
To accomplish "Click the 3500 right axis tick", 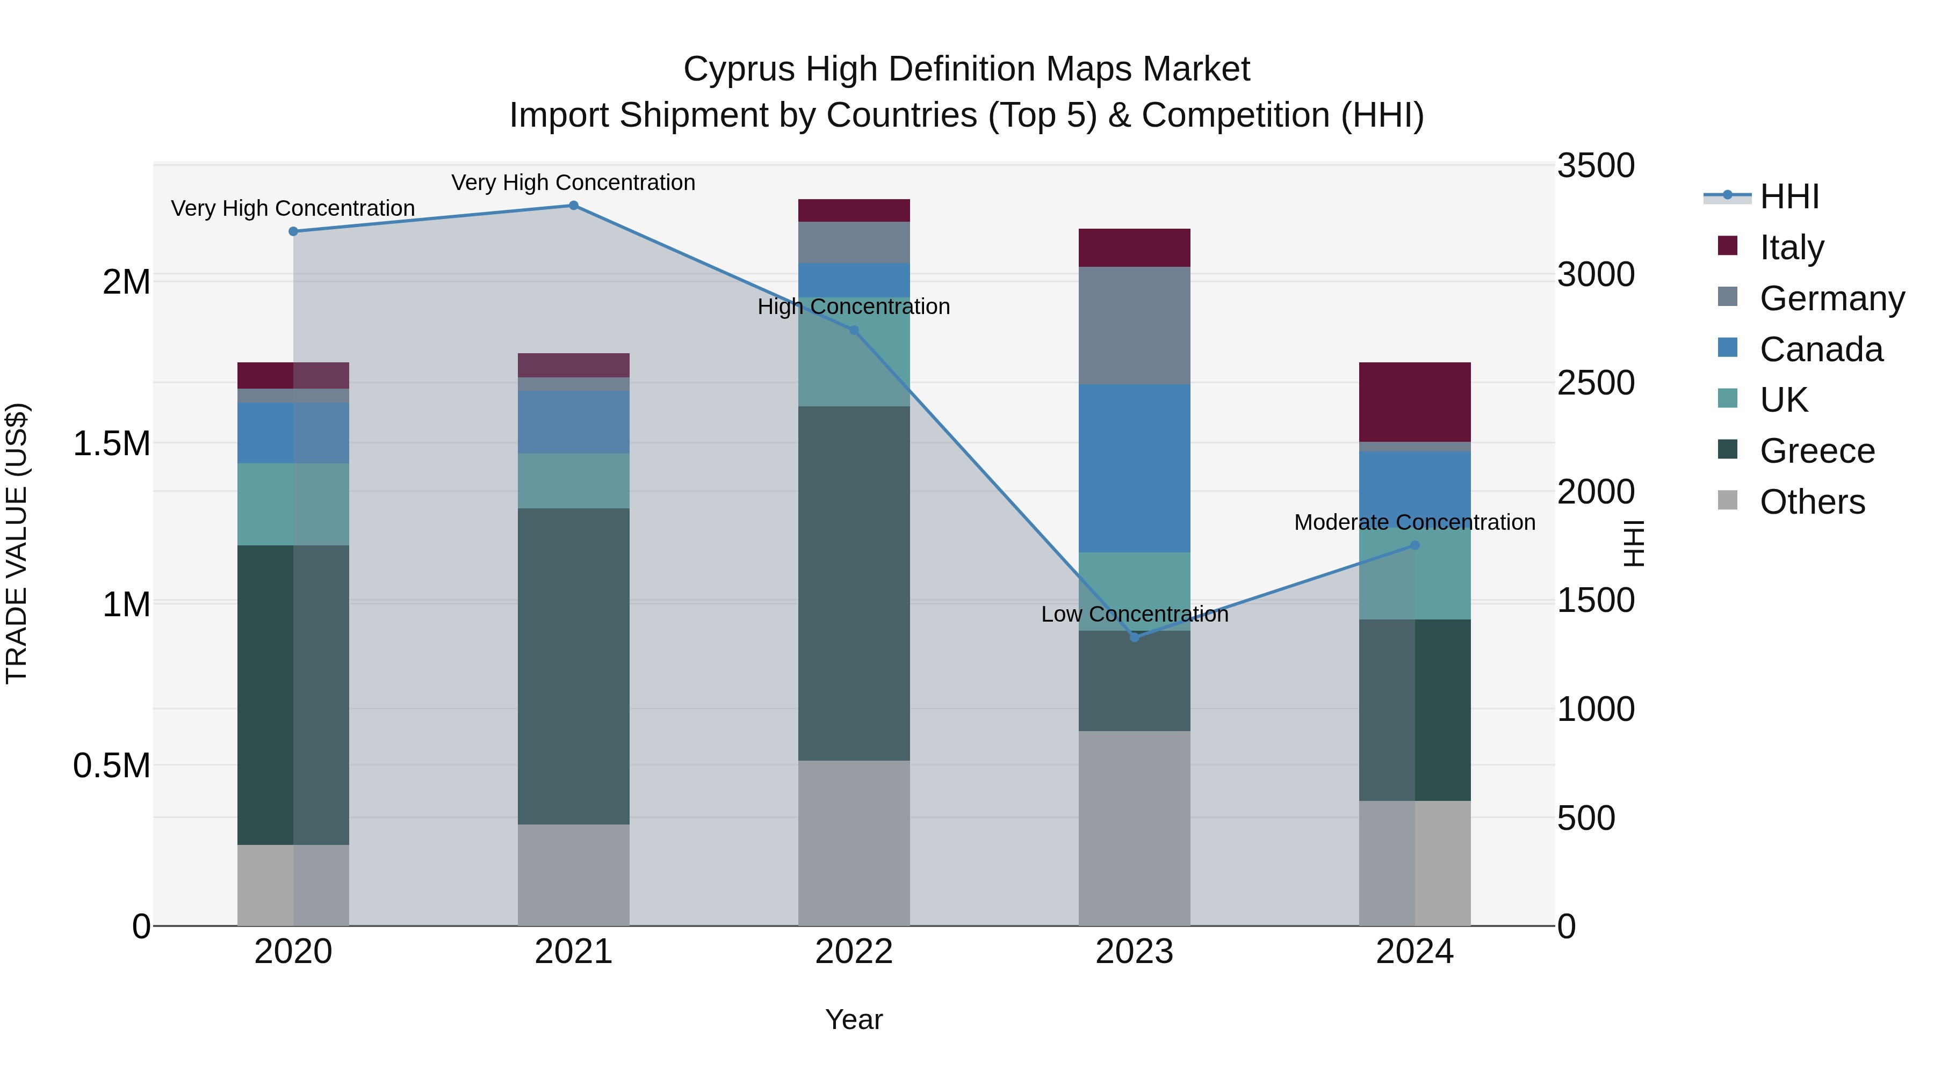I will pos(1596,165).
